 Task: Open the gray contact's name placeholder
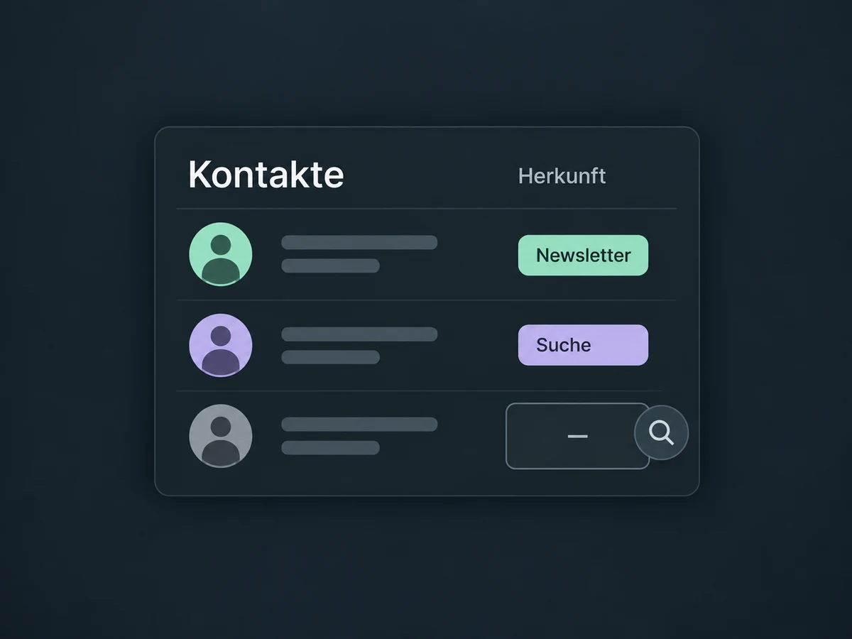359,425
